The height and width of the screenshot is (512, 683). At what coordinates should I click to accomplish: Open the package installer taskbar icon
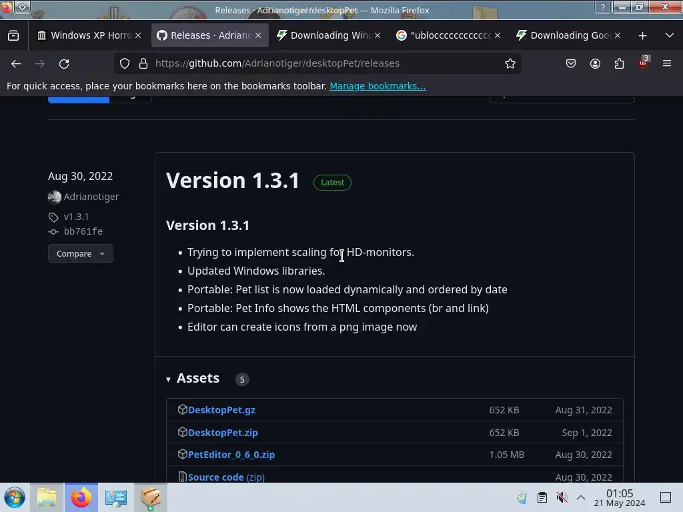pyautogui.click(x=150, y=497)
